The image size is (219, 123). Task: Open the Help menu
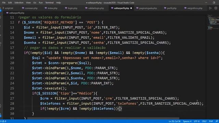pyautogui.click(x=59, y=3)
